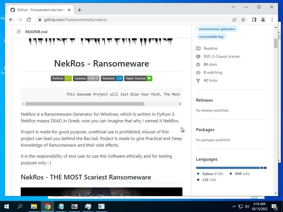Click code block left scroll arrow
The image size is (283, 212).
point(23,104)
